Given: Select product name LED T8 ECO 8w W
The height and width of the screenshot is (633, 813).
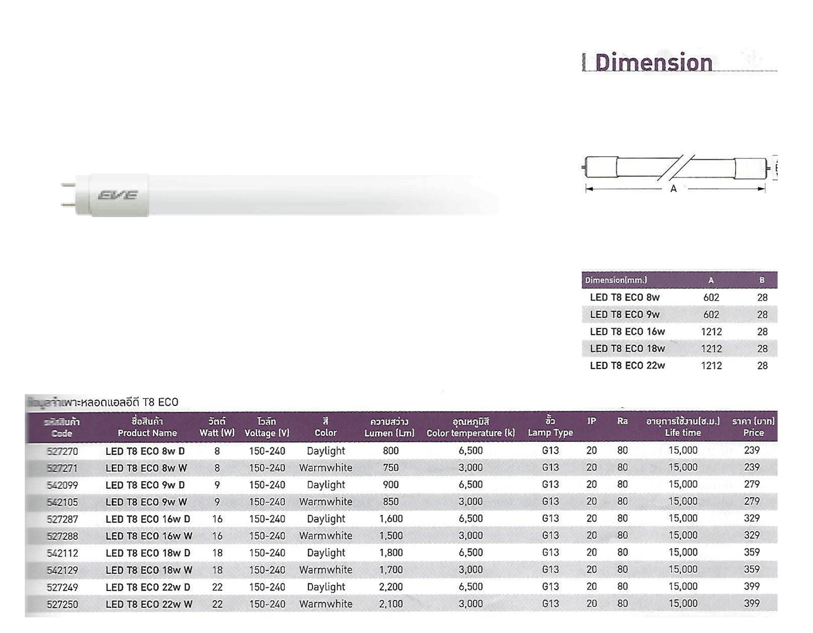Looking at the screenshot, I should [146, 468].
